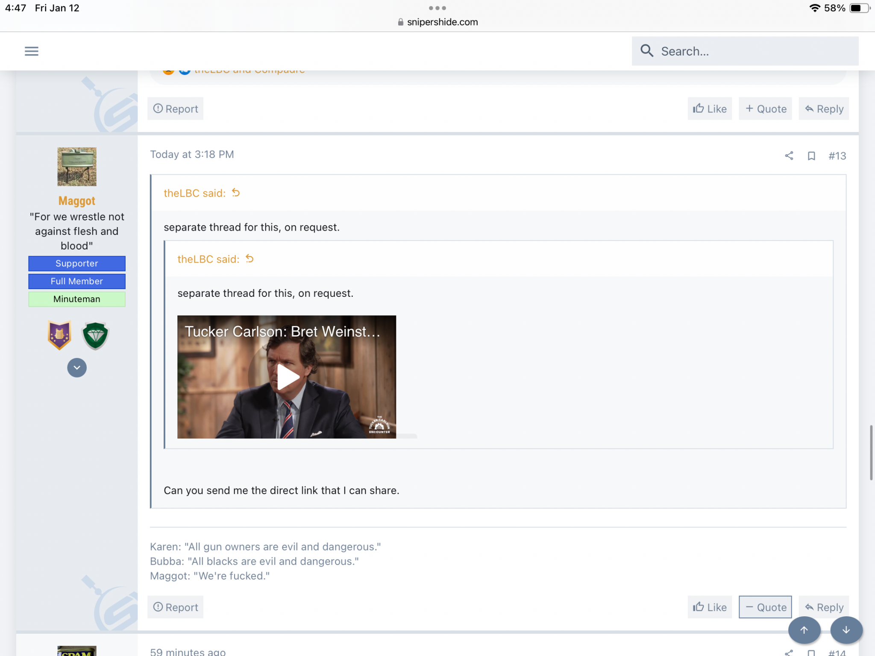Click the Tucker Carlson Encounter logo watermark

click(x=379, y=425)
